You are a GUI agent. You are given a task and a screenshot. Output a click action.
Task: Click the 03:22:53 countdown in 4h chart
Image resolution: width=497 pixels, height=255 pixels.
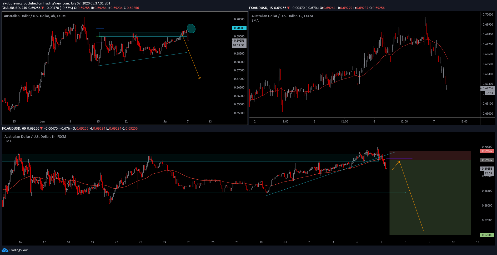(x=239, y=46)
